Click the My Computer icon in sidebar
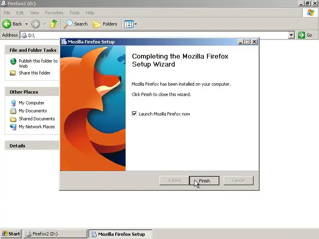This screenshot has width=319, height=239. click(13, 103)
